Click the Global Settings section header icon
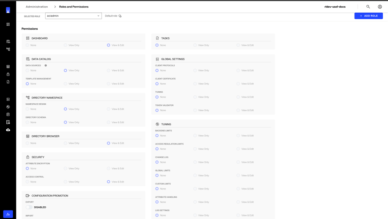The image size is (388, 219). click(x=157, y=59)
